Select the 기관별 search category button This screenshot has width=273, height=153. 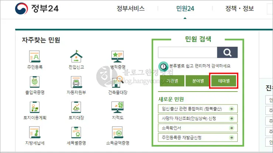(172, 81)
